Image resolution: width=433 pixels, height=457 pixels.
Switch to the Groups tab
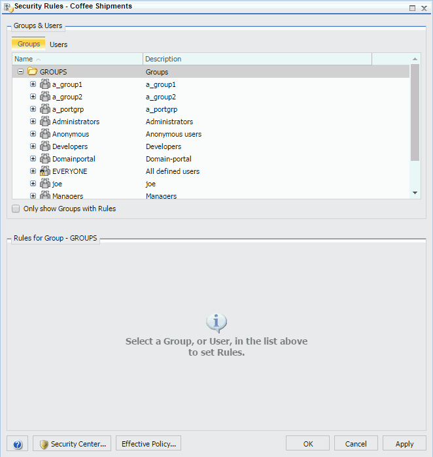point(29,44)
